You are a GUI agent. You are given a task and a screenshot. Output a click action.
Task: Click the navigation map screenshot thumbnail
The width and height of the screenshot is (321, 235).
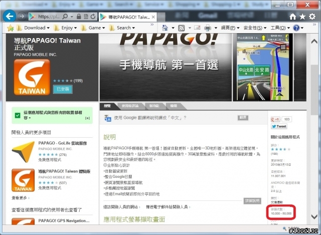263,67
